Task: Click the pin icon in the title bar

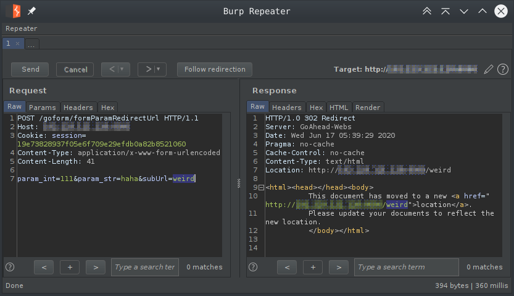Action: (x=32, y=11)
